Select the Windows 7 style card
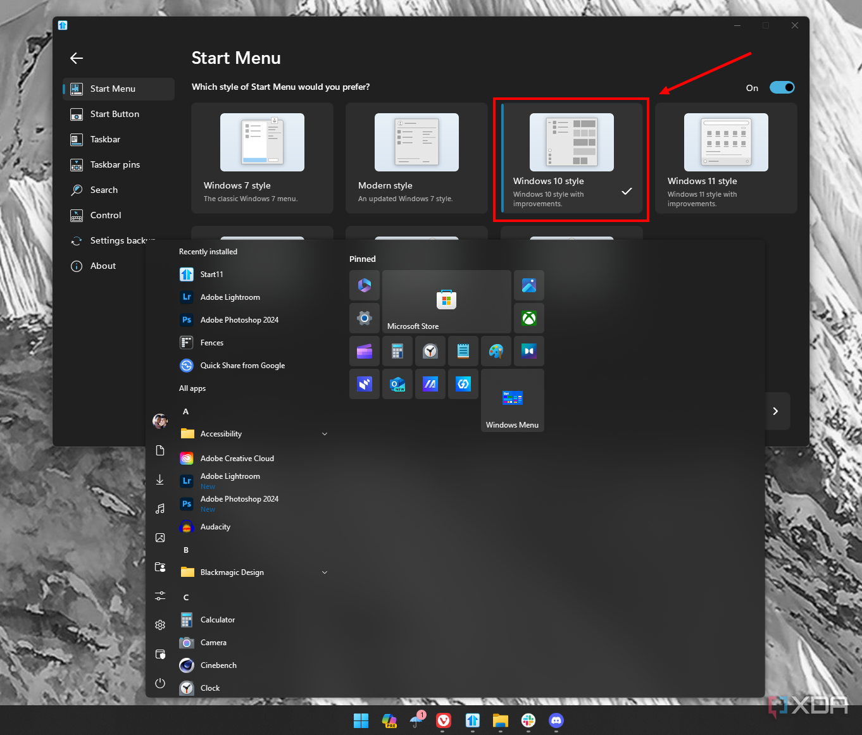The height and width of the screenshot is (735, 862). click(262, 158)
